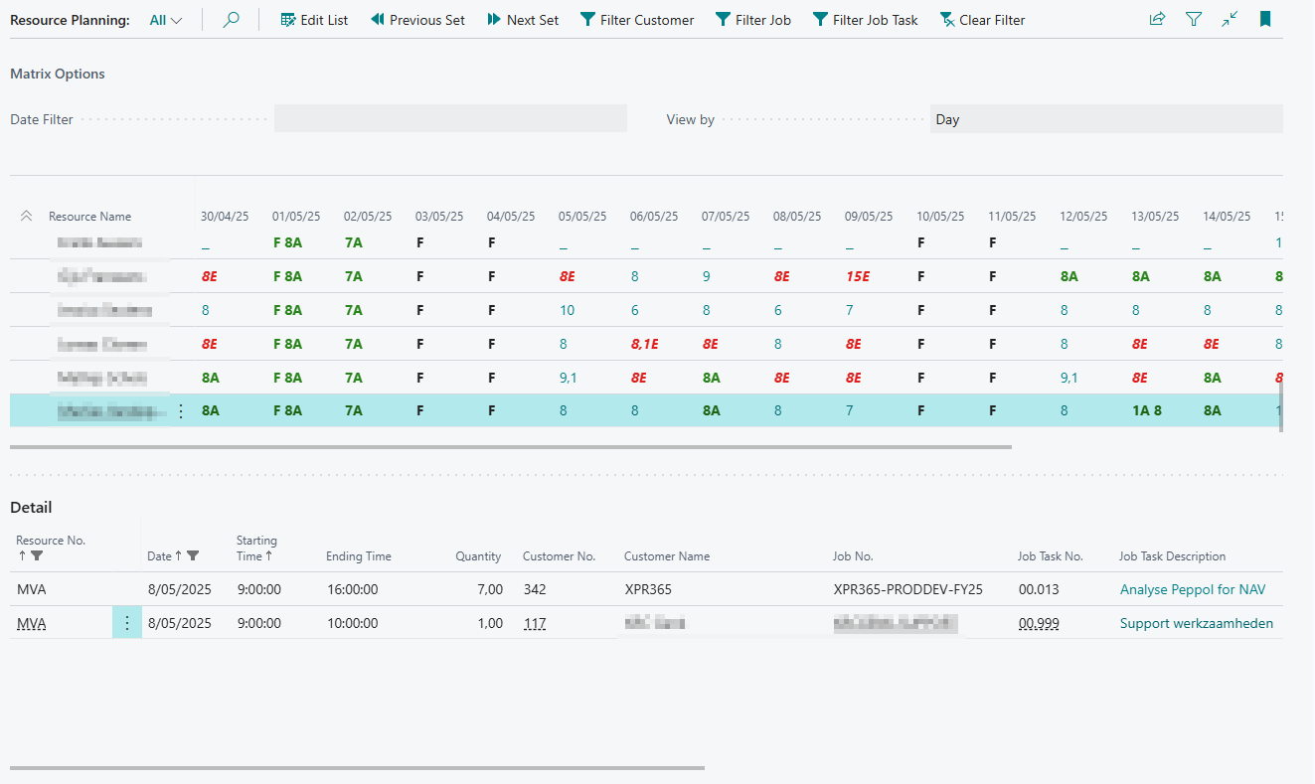Click Filter Customer in toolbar

(636, 20)
